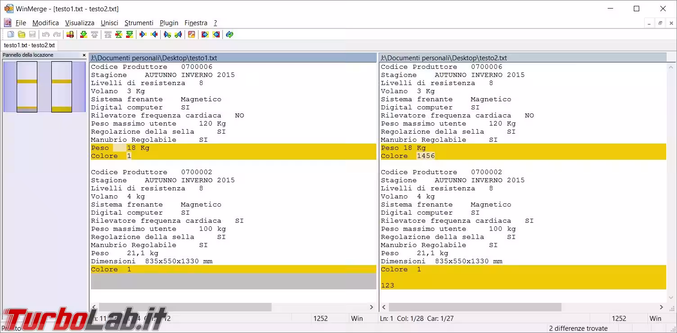Viewport: 677px width, 333px height.
Task: Close the Pannello della locazione pane
Action: pyautogui.click(x=84, y=55)
